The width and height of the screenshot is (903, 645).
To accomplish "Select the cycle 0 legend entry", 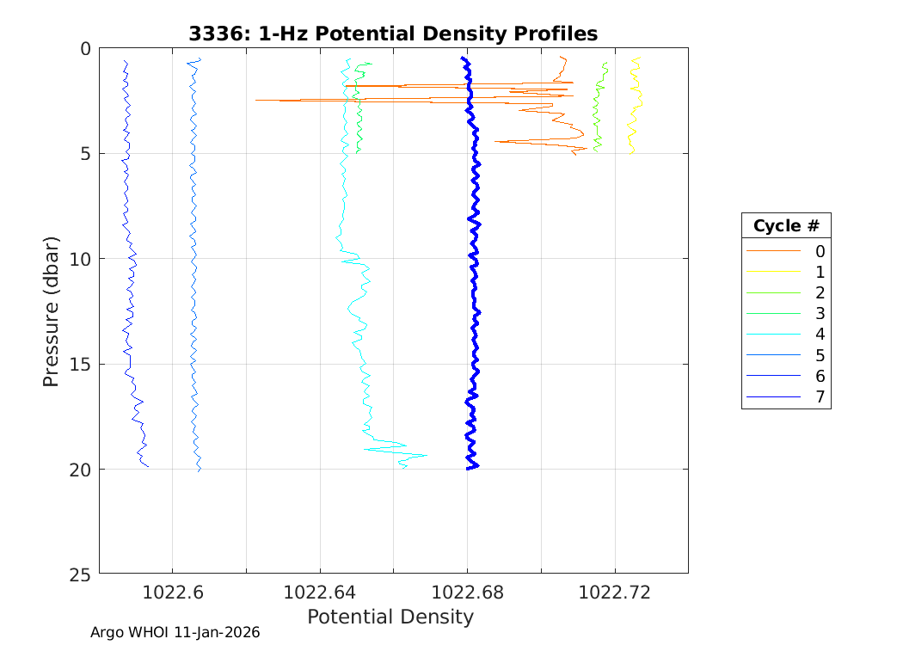I will coord(786,252).
